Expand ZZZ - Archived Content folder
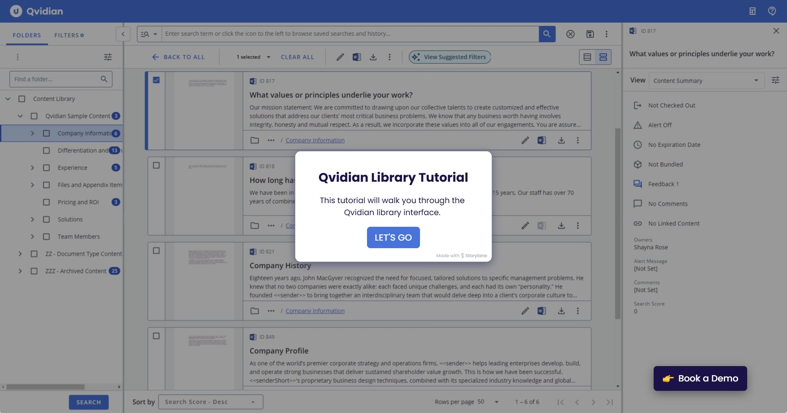 tap(20, 271)
